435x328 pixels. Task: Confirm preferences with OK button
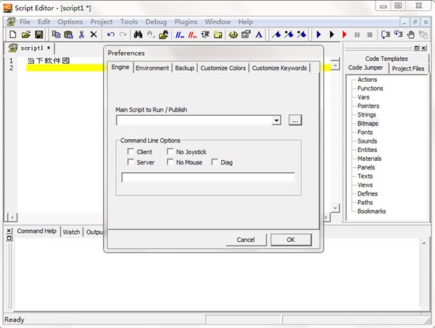[x=291, y=240]
